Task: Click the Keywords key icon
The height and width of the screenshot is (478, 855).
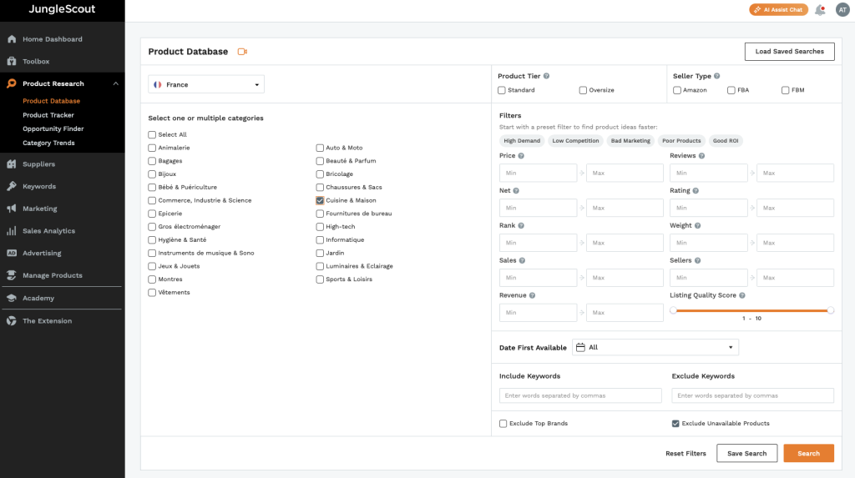Action: 12,186
